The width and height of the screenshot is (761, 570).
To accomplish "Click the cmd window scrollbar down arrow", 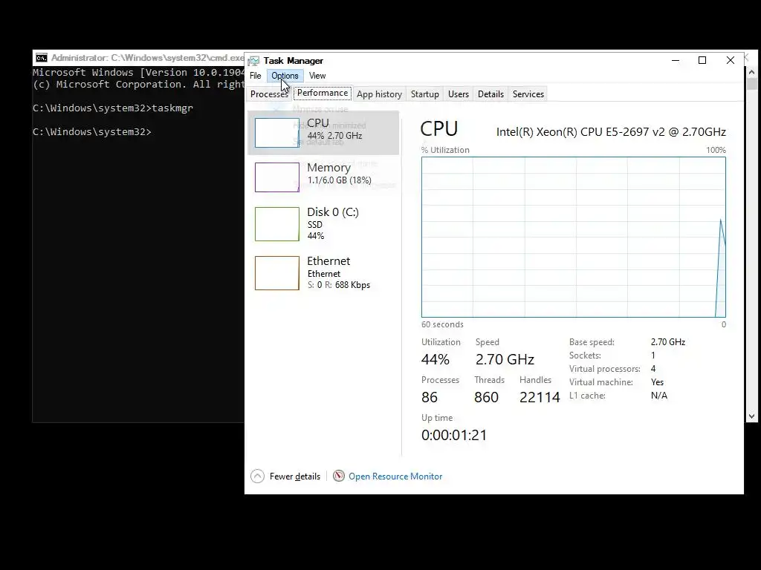I will [752, 416].
